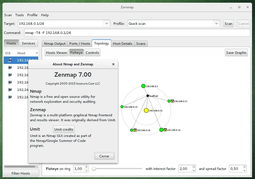Select the yellow node 192.168.0.10

146,110
